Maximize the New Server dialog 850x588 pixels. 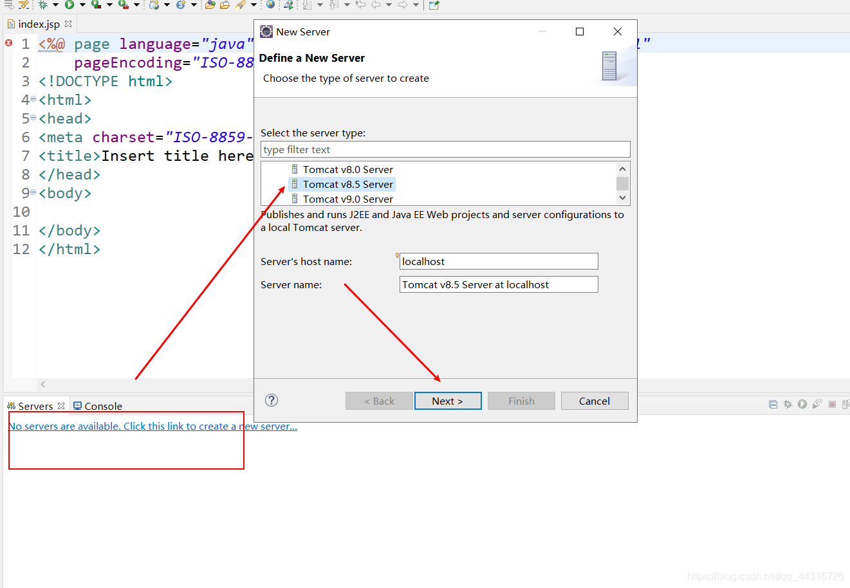pyautogui.click(x=580, y=32)
